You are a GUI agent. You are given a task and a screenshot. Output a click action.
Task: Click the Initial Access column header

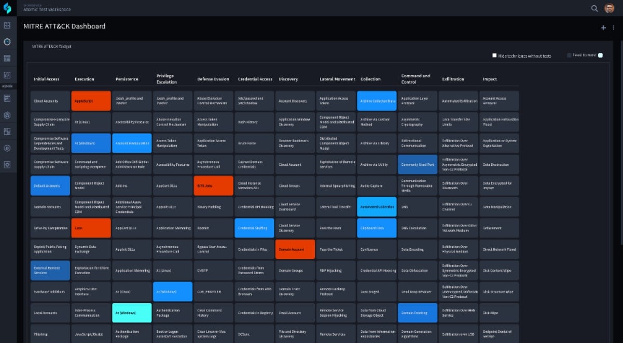click(x=47, y=79)
